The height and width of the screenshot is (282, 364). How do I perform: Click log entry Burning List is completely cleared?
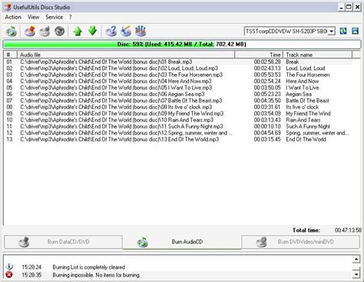coord(89,267)
